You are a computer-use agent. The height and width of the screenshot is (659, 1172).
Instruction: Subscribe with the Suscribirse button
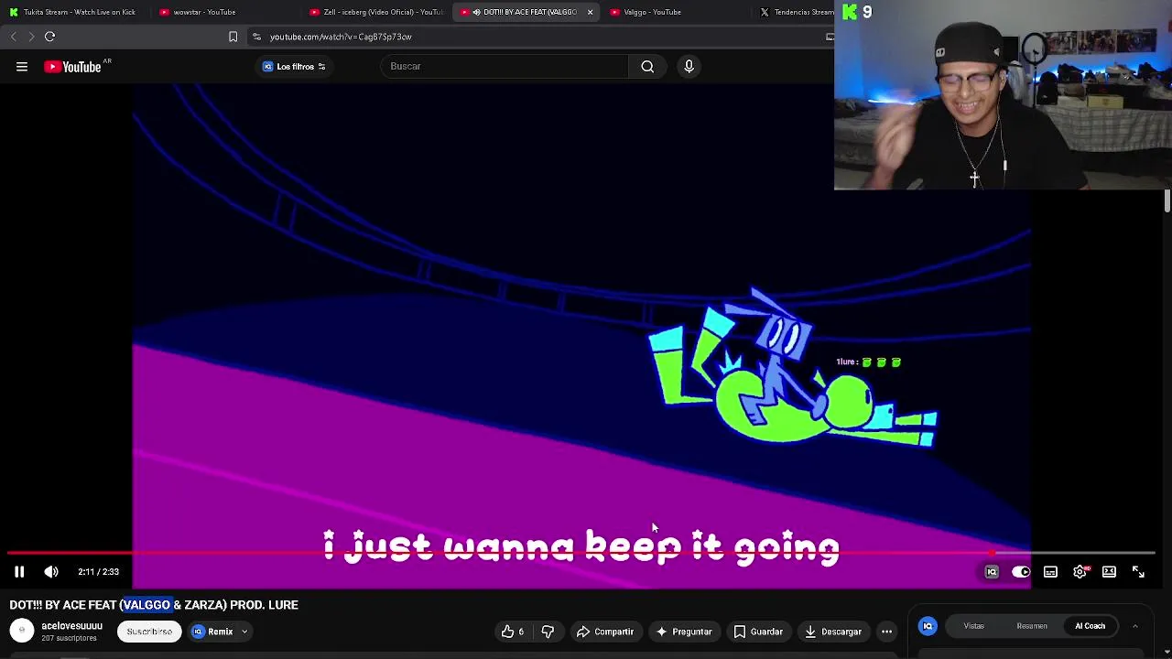pyautogui.click(x=149, y=632)
